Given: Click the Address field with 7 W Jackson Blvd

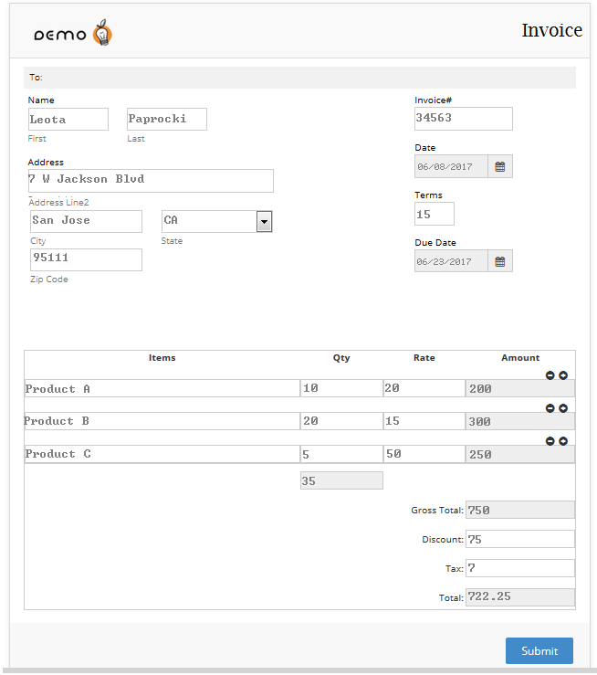Looking at the screenshot, I should pyautogui.click(x=151, y=180).
